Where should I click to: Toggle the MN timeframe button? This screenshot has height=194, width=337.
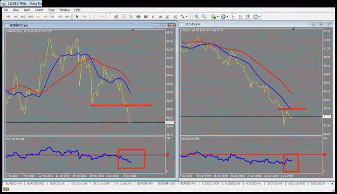(x=67, y=17)
